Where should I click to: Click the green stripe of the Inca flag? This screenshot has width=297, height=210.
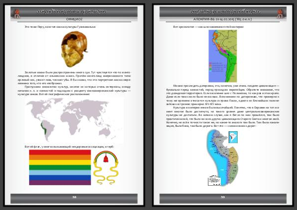click(x=60, y=167)
